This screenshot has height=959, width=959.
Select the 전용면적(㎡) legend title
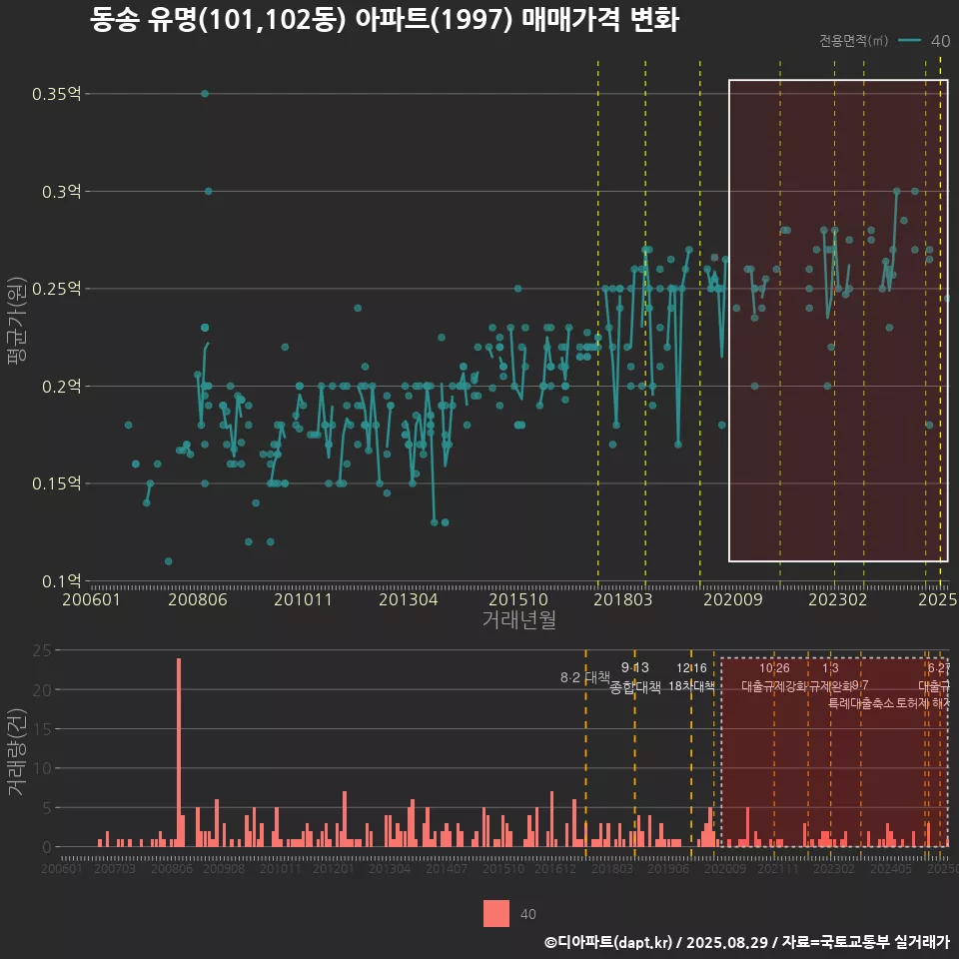click(x=853, y=41)
